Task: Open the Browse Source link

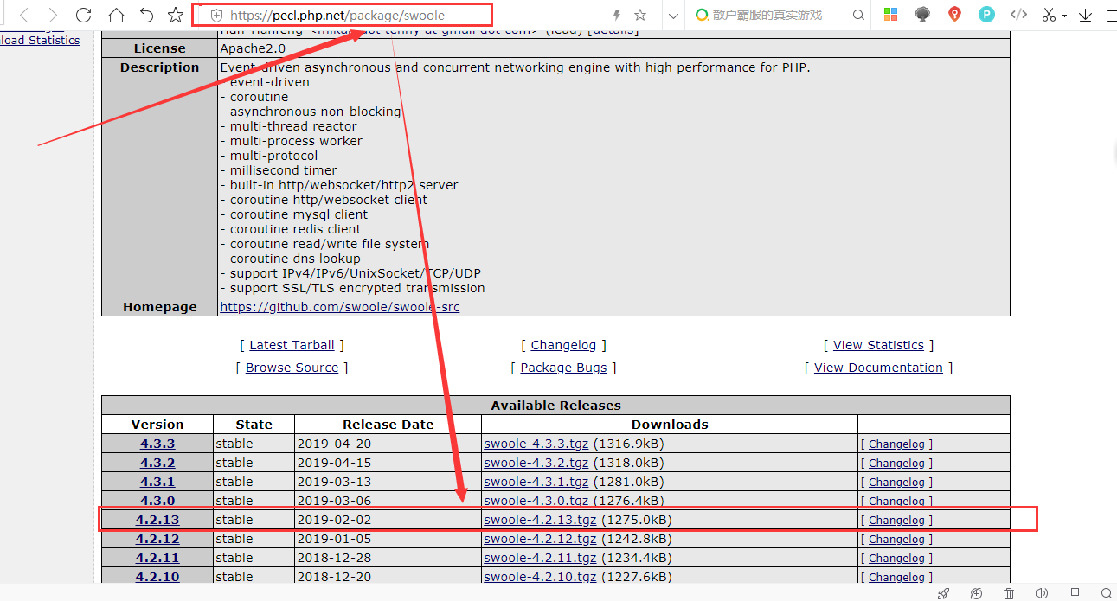Action: [x=292, y=368]
